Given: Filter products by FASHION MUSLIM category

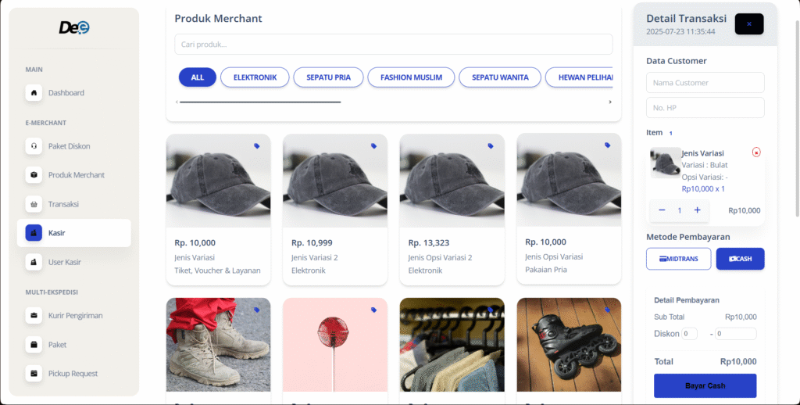Looking at the screenshot, I should (x=411, y=77).
